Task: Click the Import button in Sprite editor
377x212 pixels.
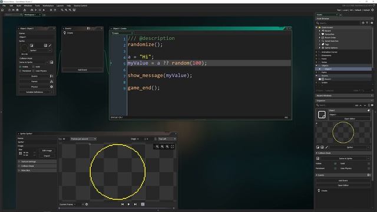Action: click(47, 155)
